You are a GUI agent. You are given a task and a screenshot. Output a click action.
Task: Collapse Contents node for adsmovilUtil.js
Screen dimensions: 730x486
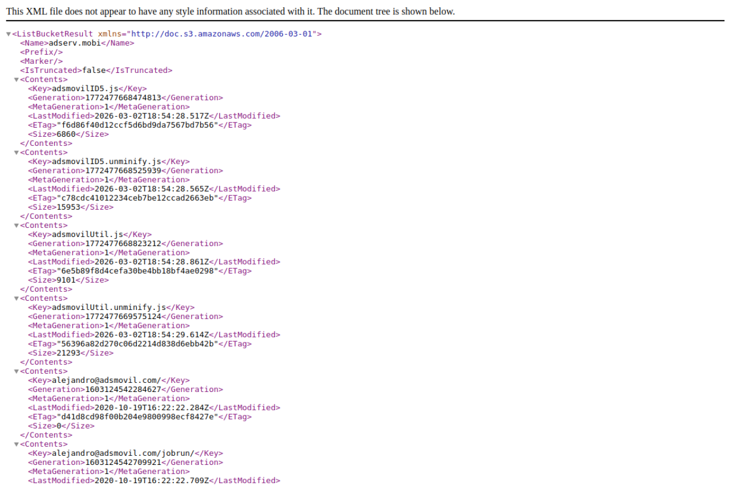[17, 226]
